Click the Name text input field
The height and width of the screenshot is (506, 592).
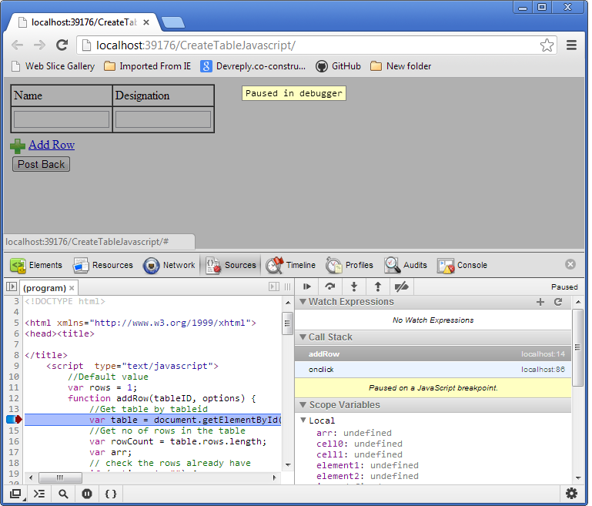pyautogui.click(x=62, y=119)
